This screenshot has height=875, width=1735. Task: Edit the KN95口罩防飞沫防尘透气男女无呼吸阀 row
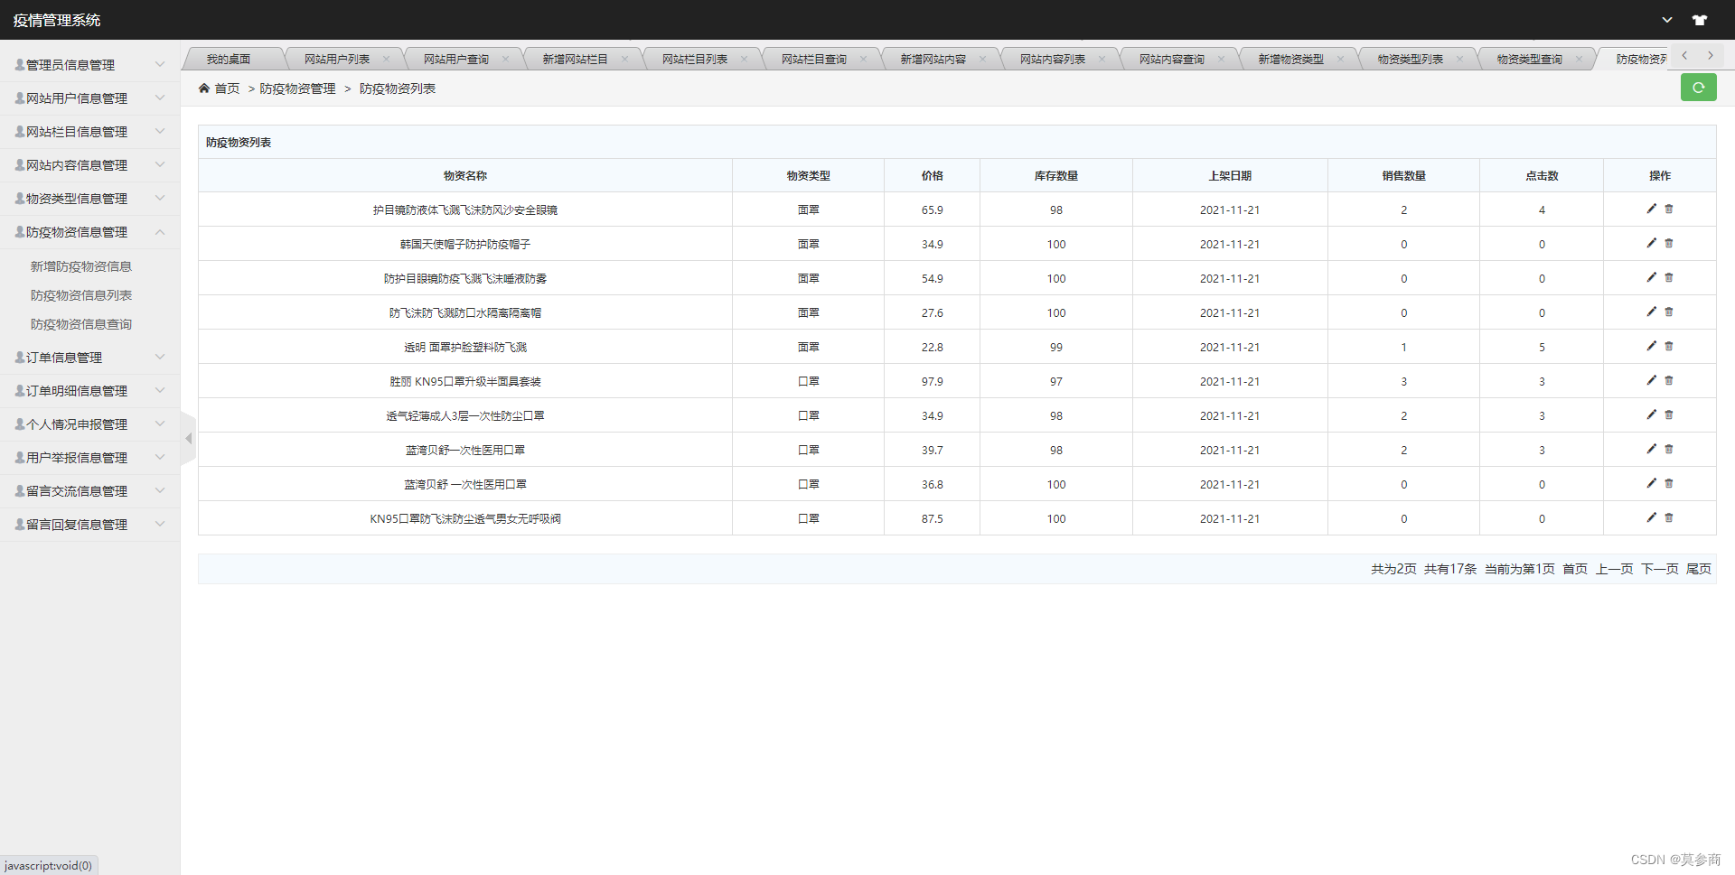(1651, 517)
